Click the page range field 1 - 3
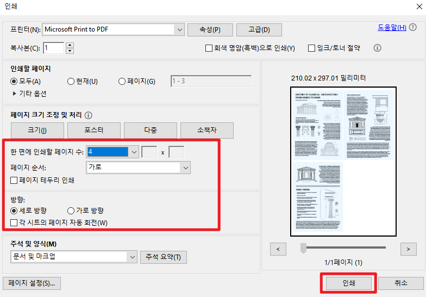The height and width of the screenshot is (297, 426). [211, 81]
